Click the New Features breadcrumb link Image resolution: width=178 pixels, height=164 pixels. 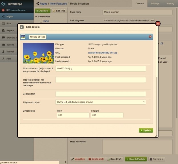pyautogui.click(x=59, y=4)
